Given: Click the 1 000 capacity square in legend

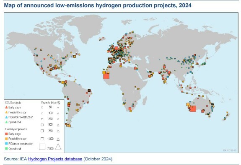Looking at the screenshot, I should click(42, 139).
